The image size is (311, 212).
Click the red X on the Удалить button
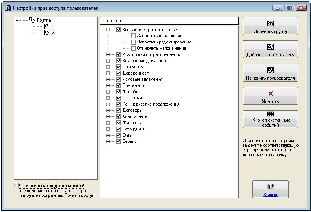pos(271,93)
